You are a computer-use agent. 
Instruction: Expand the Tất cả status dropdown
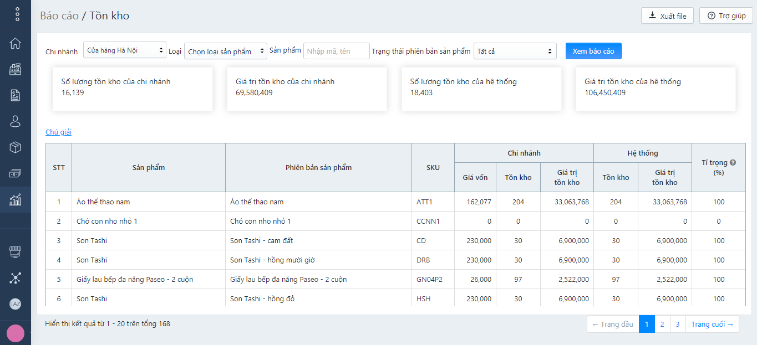(x=515, y=52)
